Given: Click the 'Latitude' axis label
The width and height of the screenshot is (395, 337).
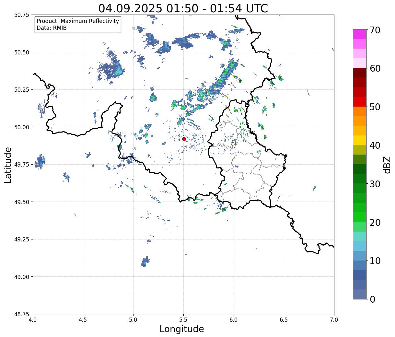Looking at the screenshot, I should 8,165.
